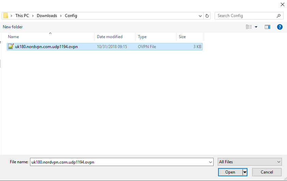The width and height of the screenshot is (287, 181).
Task: Create a New folder
Action: (x=13, y=27)
